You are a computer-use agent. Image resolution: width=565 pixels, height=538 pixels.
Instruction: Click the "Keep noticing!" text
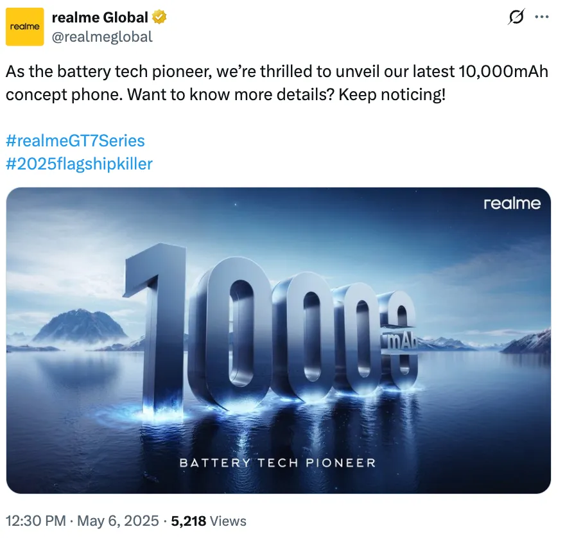(392, 95)
